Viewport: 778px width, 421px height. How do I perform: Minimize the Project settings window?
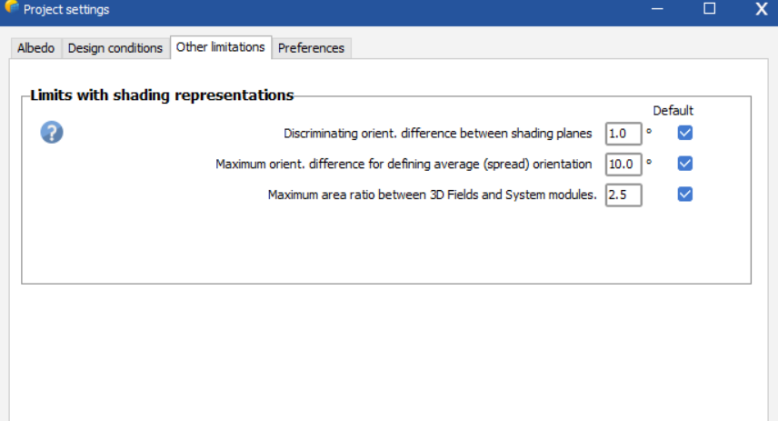(x=657, y=9)
